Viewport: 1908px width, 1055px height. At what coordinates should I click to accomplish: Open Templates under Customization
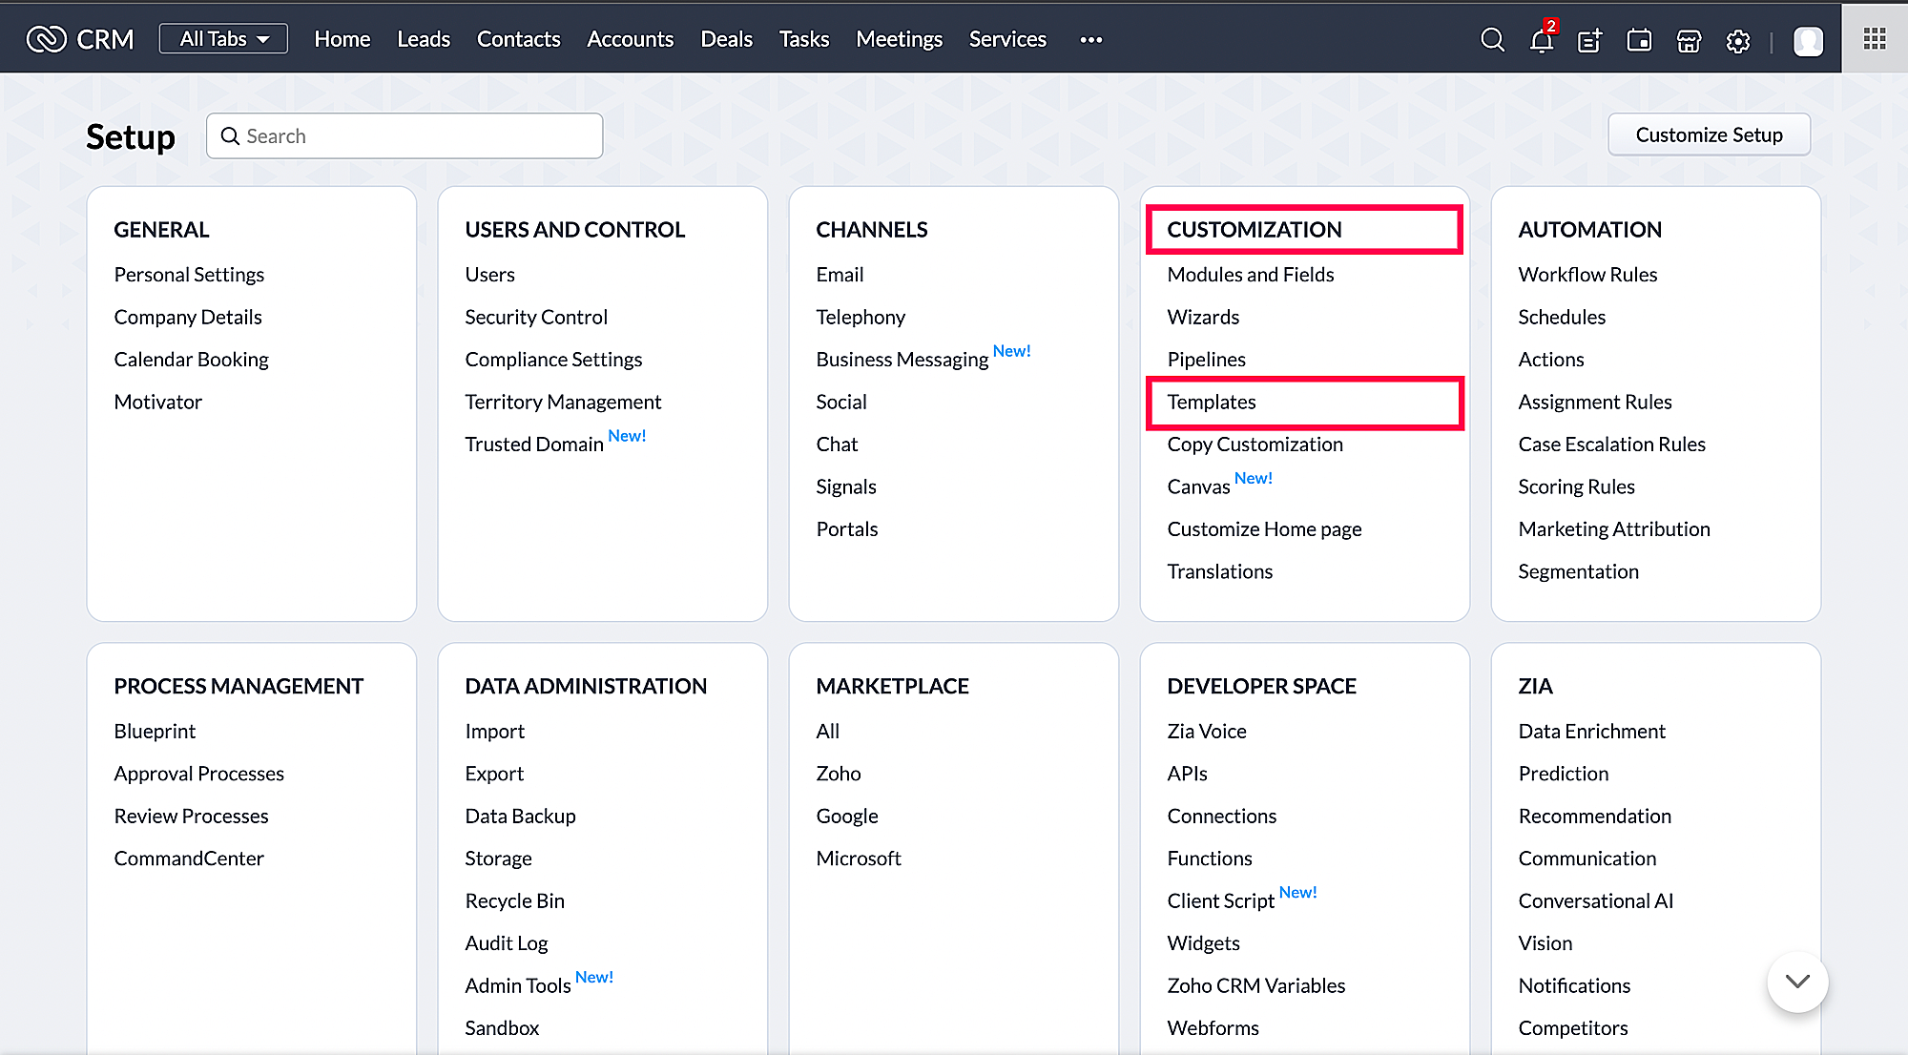click(1212, 402)
